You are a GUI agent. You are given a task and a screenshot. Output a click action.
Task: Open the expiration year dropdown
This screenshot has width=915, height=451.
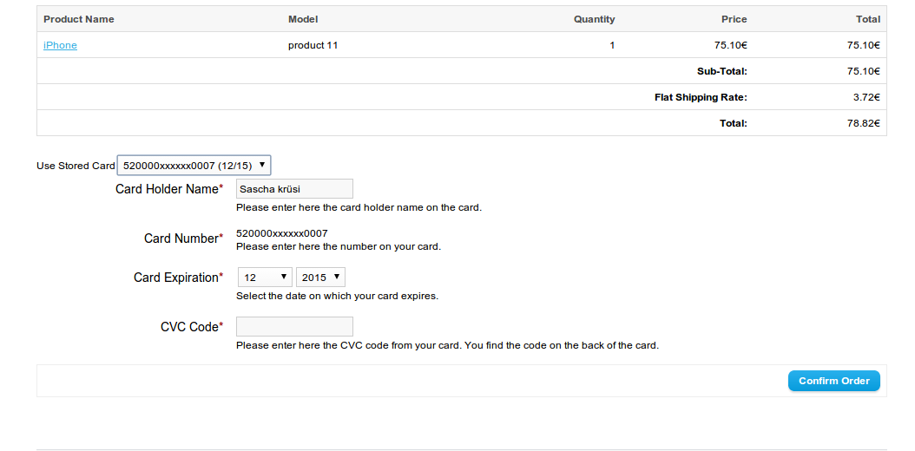(x=320, y=278)
